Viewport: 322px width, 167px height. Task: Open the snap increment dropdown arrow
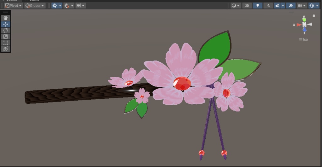(83, 6)
